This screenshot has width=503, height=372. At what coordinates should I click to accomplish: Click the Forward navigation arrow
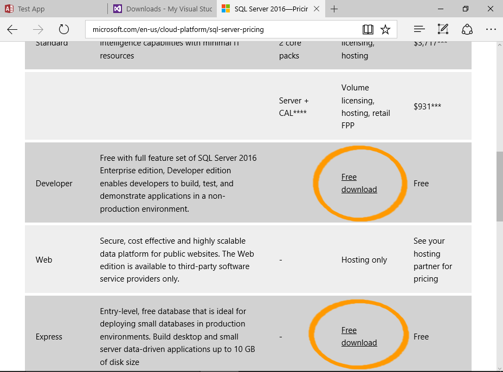tap(38, 29)
